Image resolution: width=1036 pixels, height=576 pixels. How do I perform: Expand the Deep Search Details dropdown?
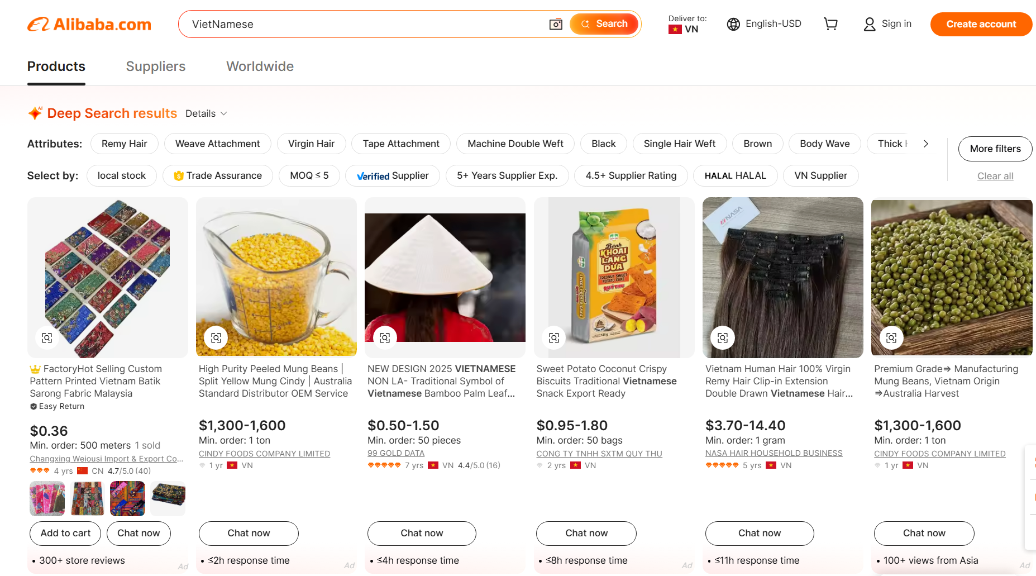(206, 113)
